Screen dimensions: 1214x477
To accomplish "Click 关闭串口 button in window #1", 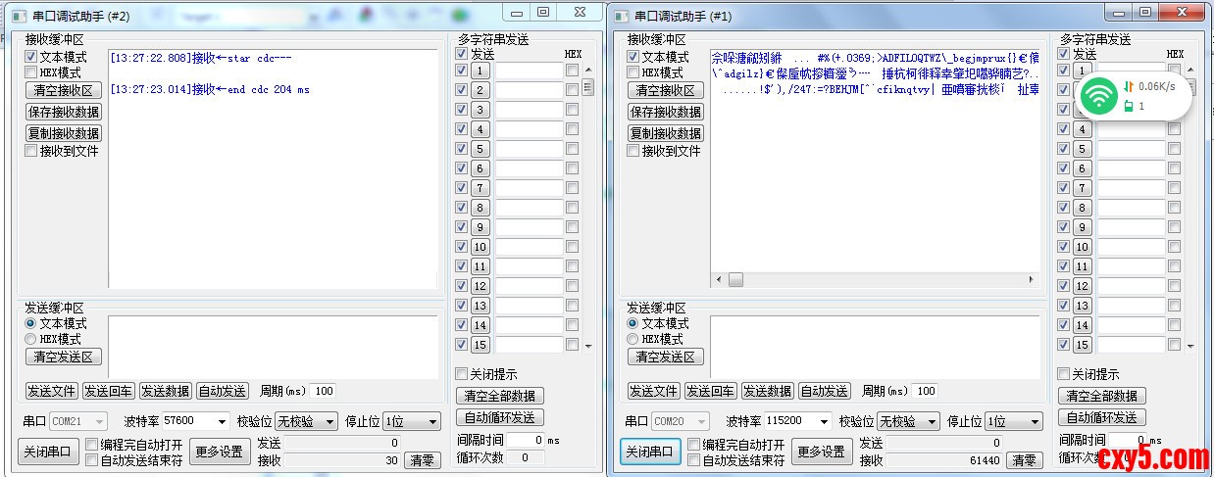I will click(651, 452).
